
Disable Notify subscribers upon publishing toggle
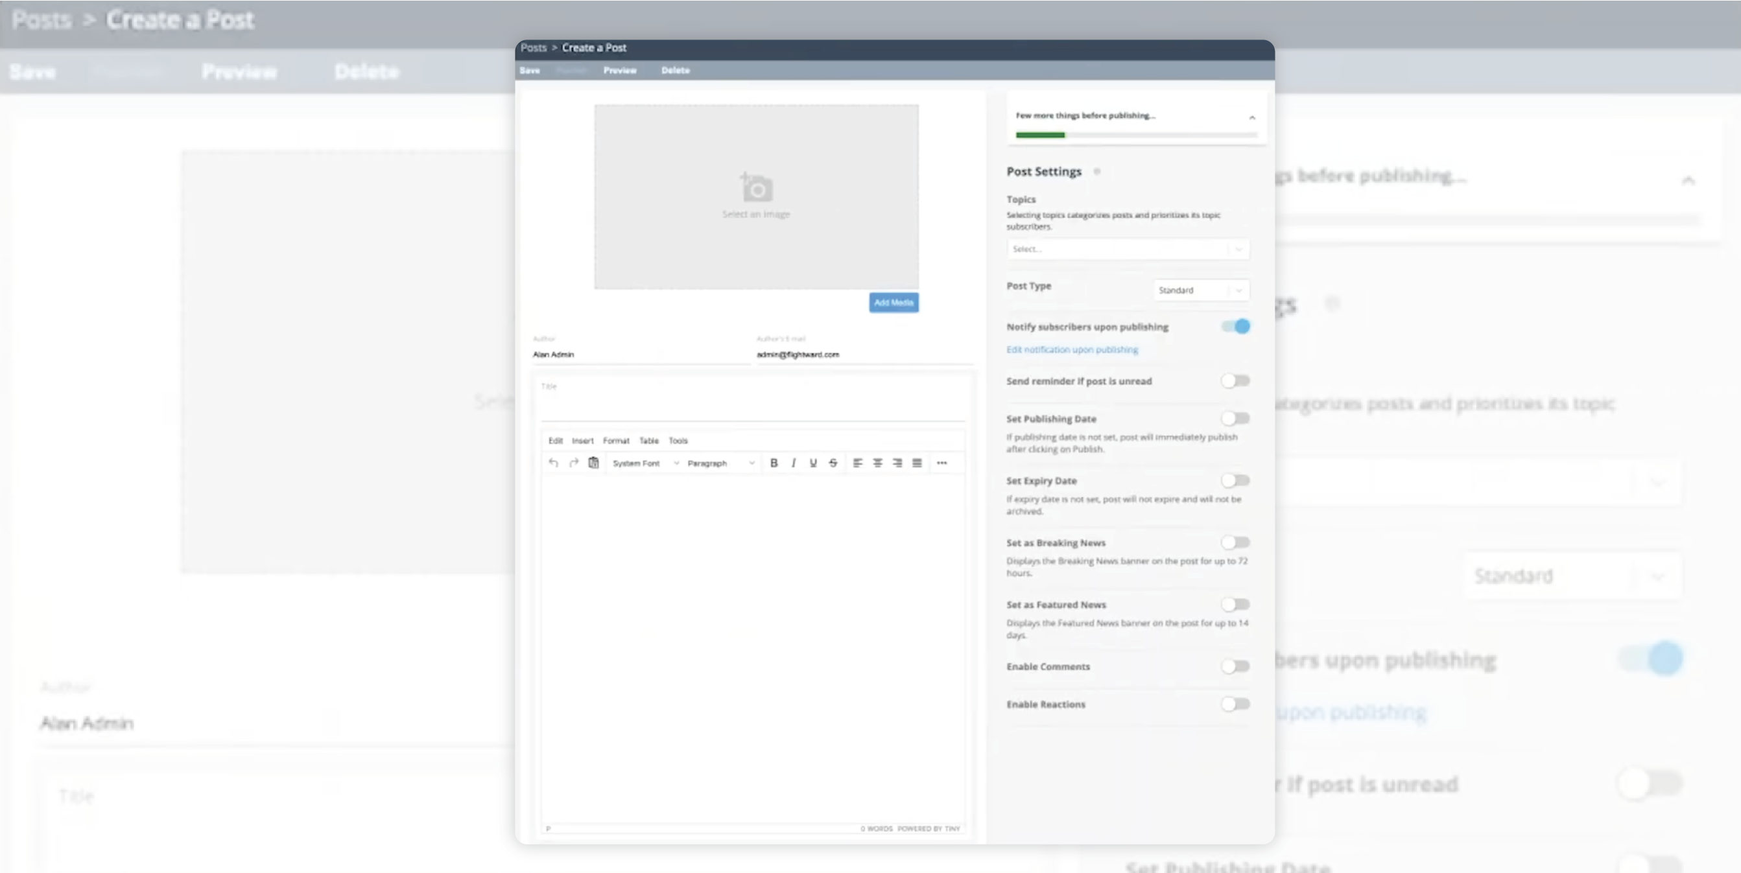click(x=1235, y=327)
